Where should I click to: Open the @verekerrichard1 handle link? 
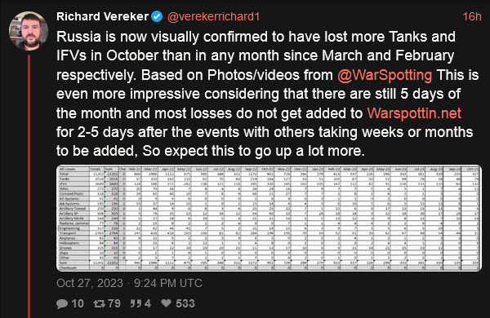[x=213, y=17]
